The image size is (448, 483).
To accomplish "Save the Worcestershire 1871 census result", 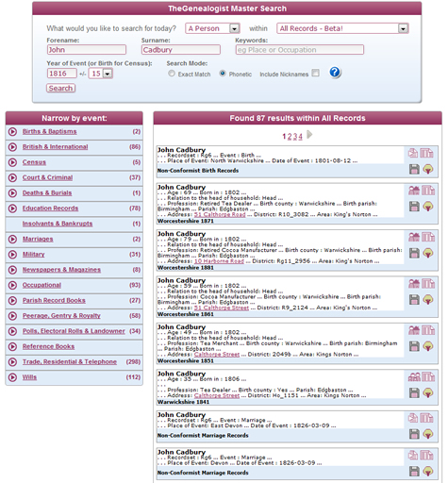I will 414,207.
